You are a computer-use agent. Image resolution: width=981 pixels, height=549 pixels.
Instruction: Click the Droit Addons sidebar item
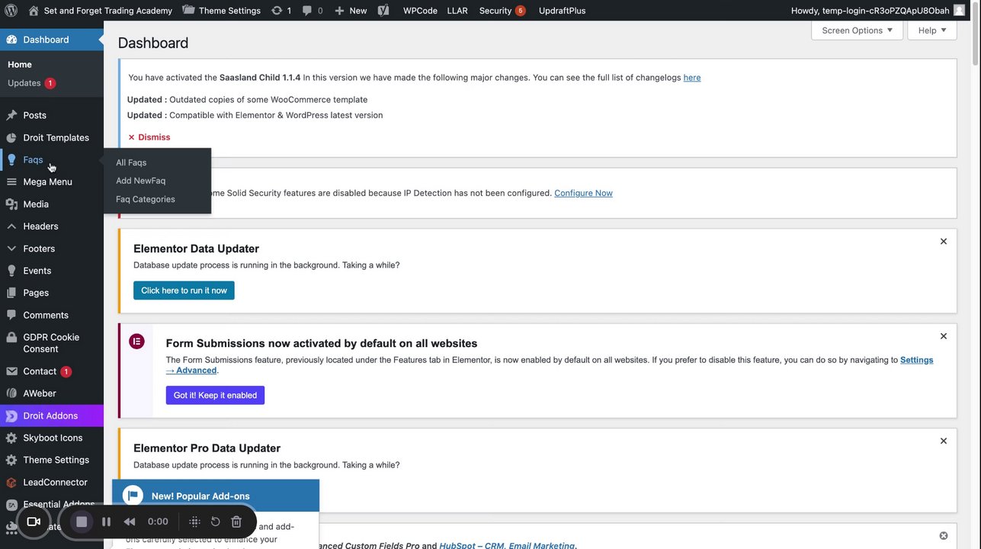(50, 416)
